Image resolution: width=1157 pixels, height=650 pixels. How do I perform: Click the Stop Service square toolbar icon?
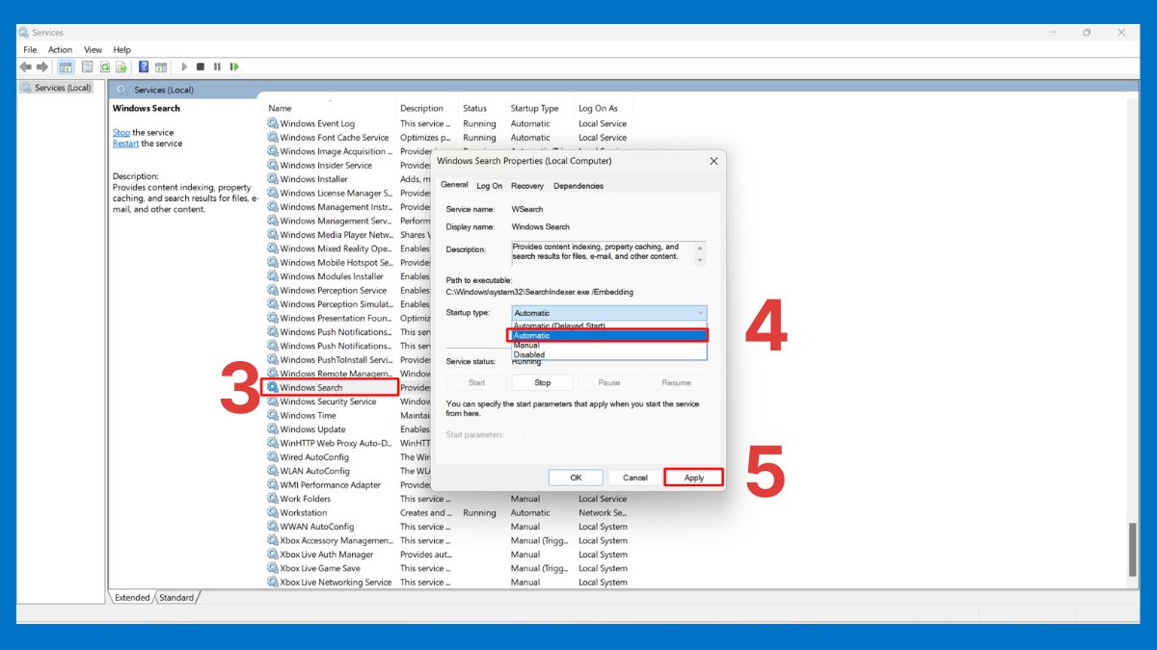(x=201, y=66)
